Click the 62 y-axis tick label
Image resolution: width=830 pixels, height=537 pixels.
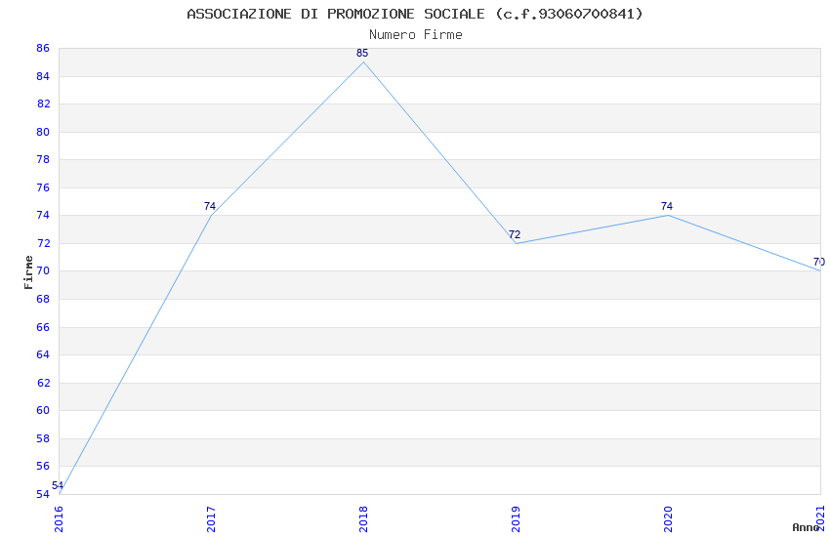tap(43, 383)
